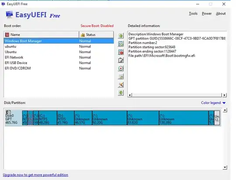Click down arrow of disk panel scrollbar
This screenshot has width=236, height=180.
[225, 167]
